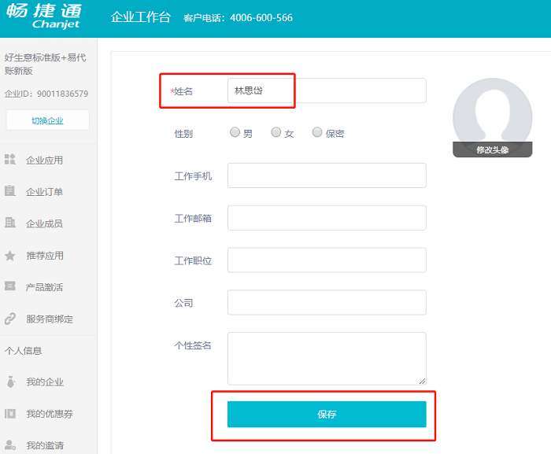The height and width of the screenshot is (454, 551).
Task: Select the 女 gender radio button
Action: pos(276,132)
